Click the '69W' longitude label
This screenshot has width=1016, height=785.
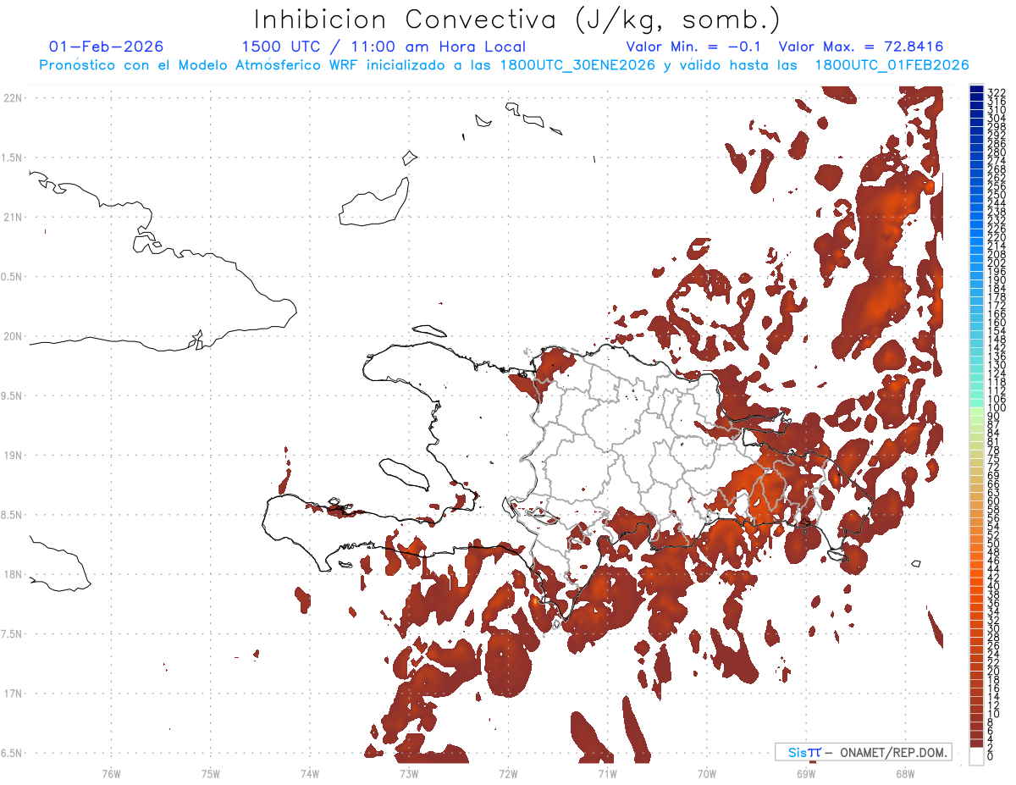[806, 773]
